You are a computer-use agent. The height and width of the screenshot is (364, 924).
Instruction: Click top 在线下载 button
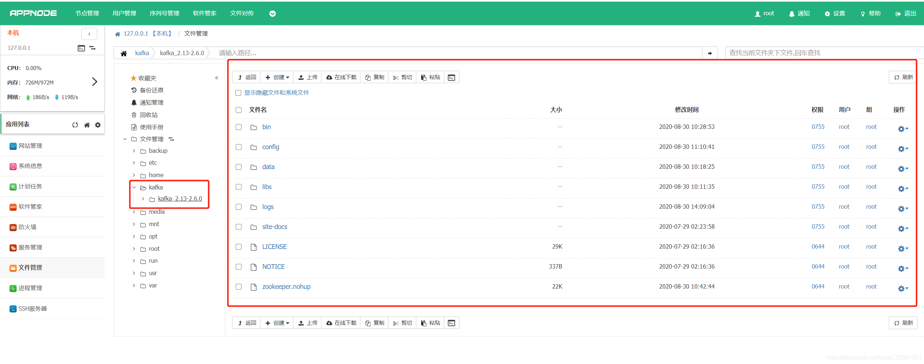click(341, 77)
